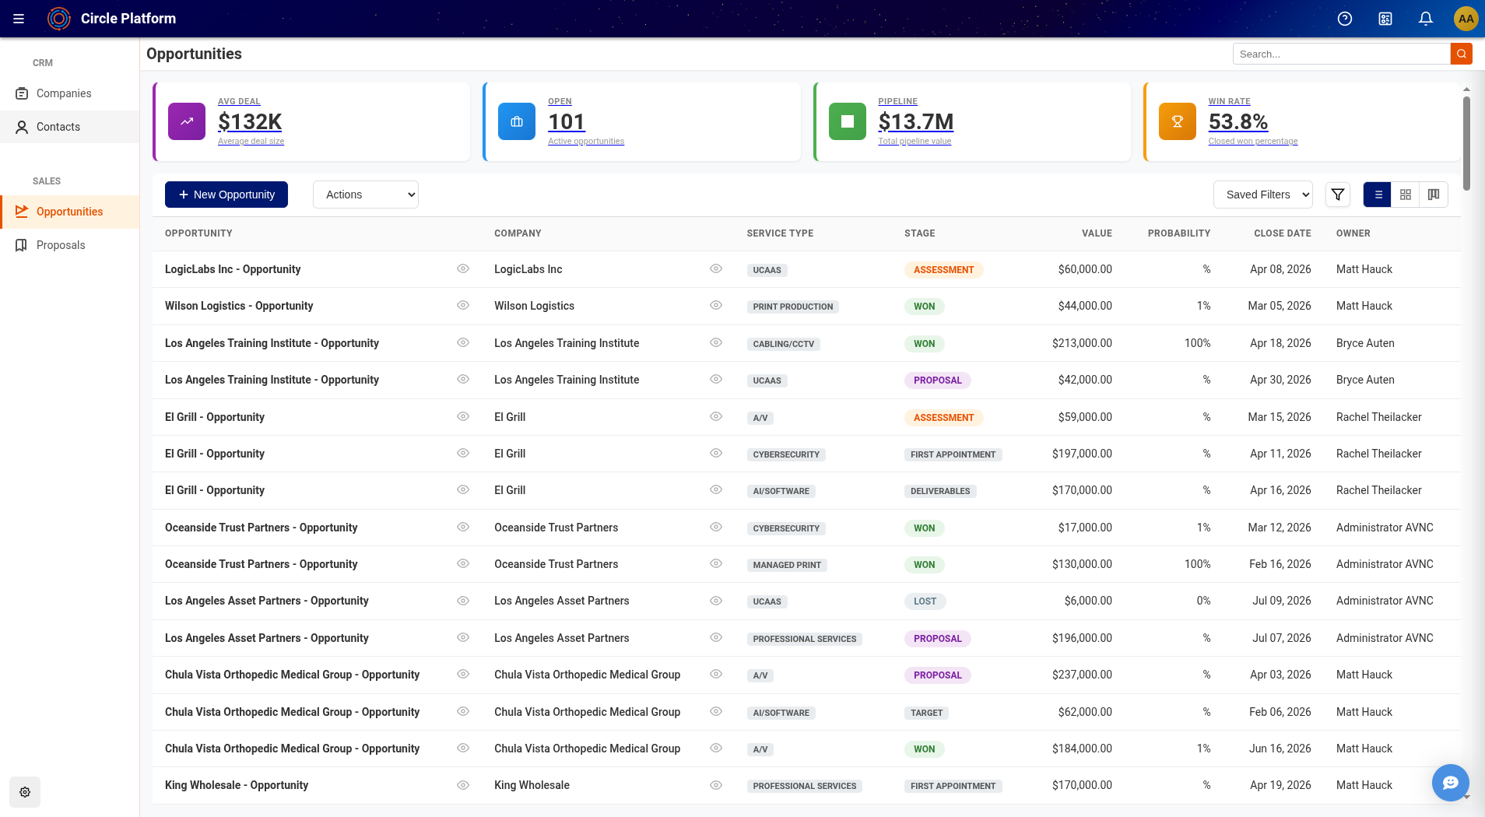
Task: Expand the Actions dropdown
Action: click(366, 195)
